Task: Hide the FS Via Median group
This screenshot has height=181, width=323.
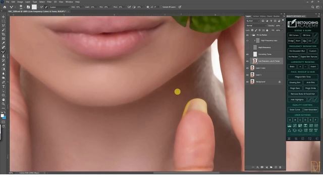Action: (x=247, y=35)
